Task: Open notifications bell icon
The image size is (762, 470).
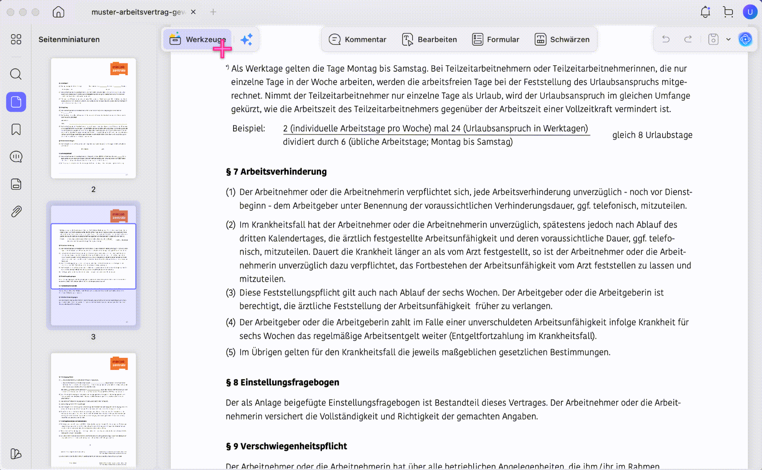Action: point(705,12)
